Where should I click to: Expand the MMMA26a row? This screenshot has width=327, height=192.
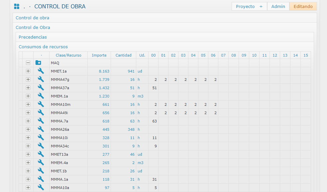[28, 129]
